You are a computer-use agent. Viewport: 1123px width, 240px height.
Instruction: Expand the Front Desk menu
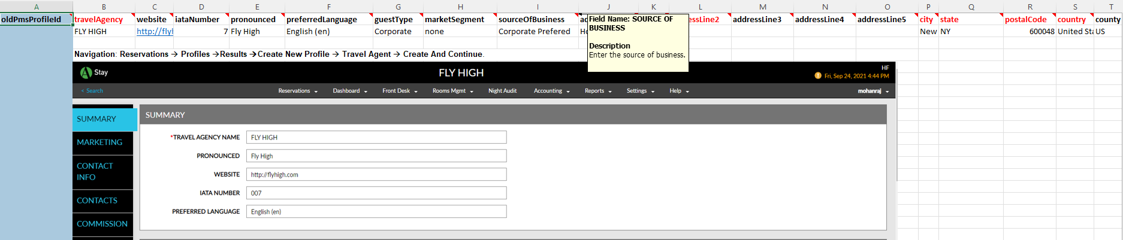pos(400,91)
